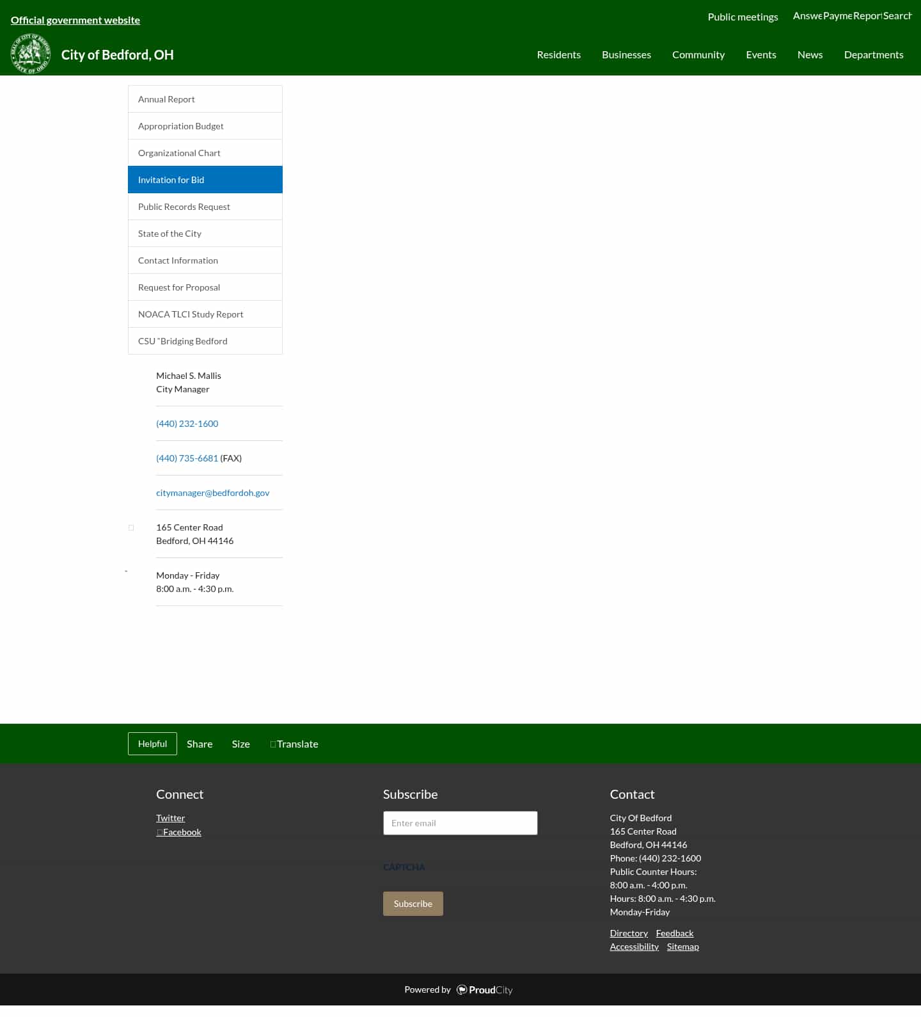Open the Events menu

[x=761, y=54]
